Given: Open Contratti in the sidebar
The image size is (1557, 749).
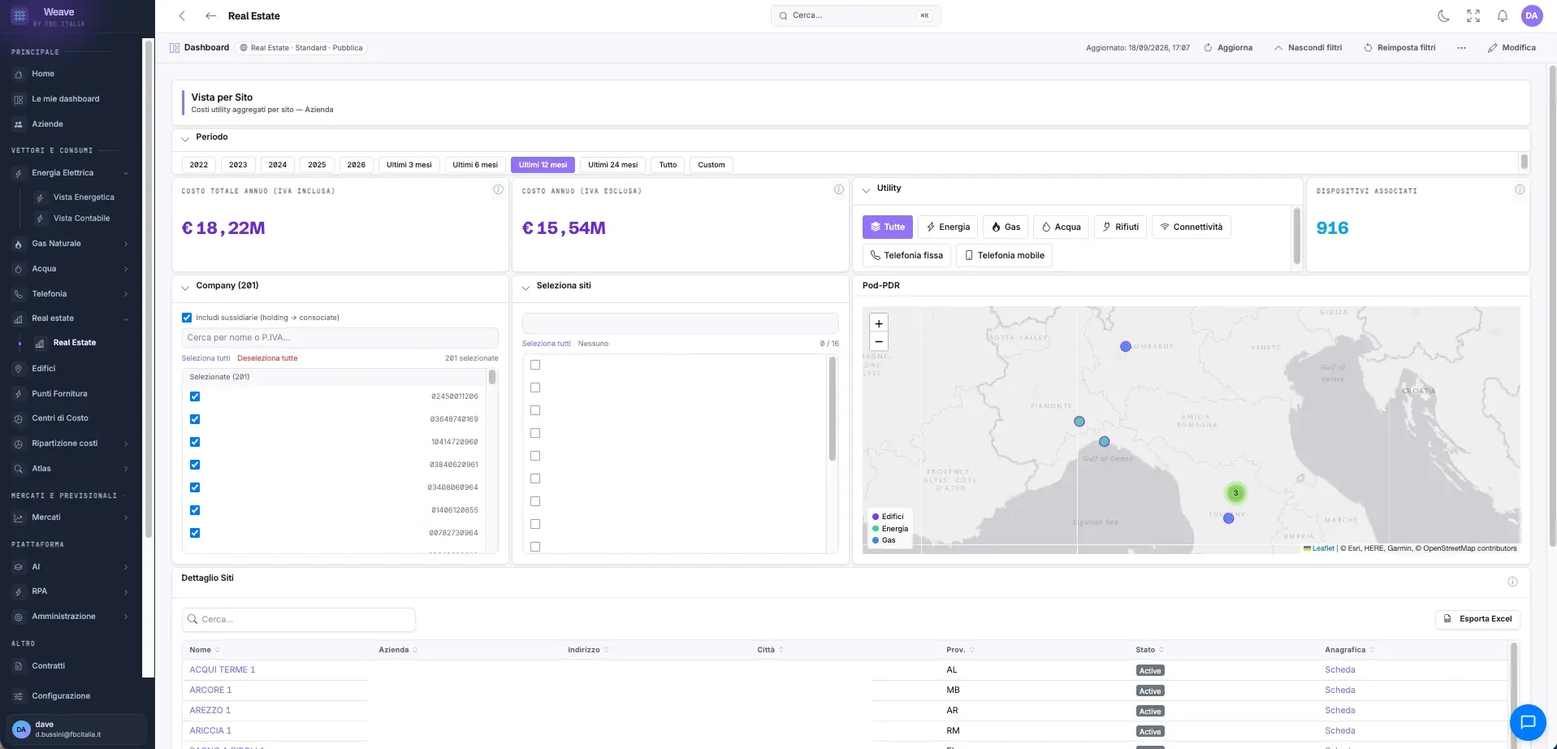Looking at the screenshot, I should click(48, 666).
